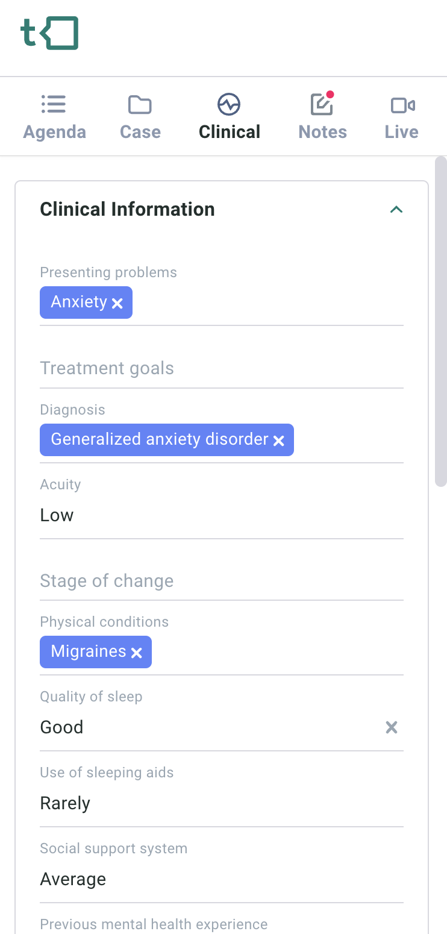Viewport: 447px width, 934px height.
Task: Remove the Anxiety tag
Action: tap(117, 303)
